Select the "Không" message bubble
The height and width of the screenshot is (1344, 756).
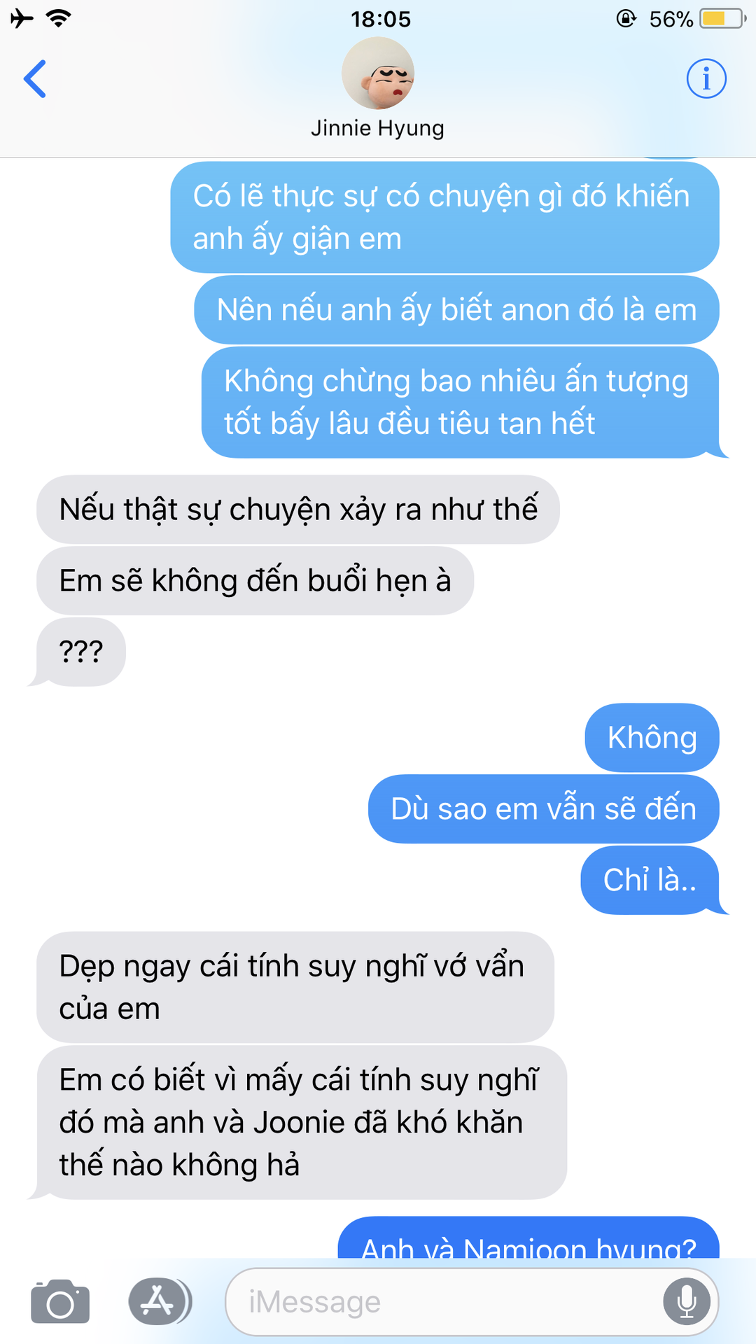[652, 738]
